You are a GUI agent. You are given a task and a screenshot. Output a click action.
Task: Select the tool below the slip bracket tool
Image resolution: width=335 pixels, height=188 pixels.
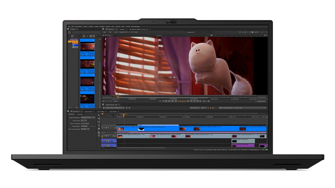point(99,126)
